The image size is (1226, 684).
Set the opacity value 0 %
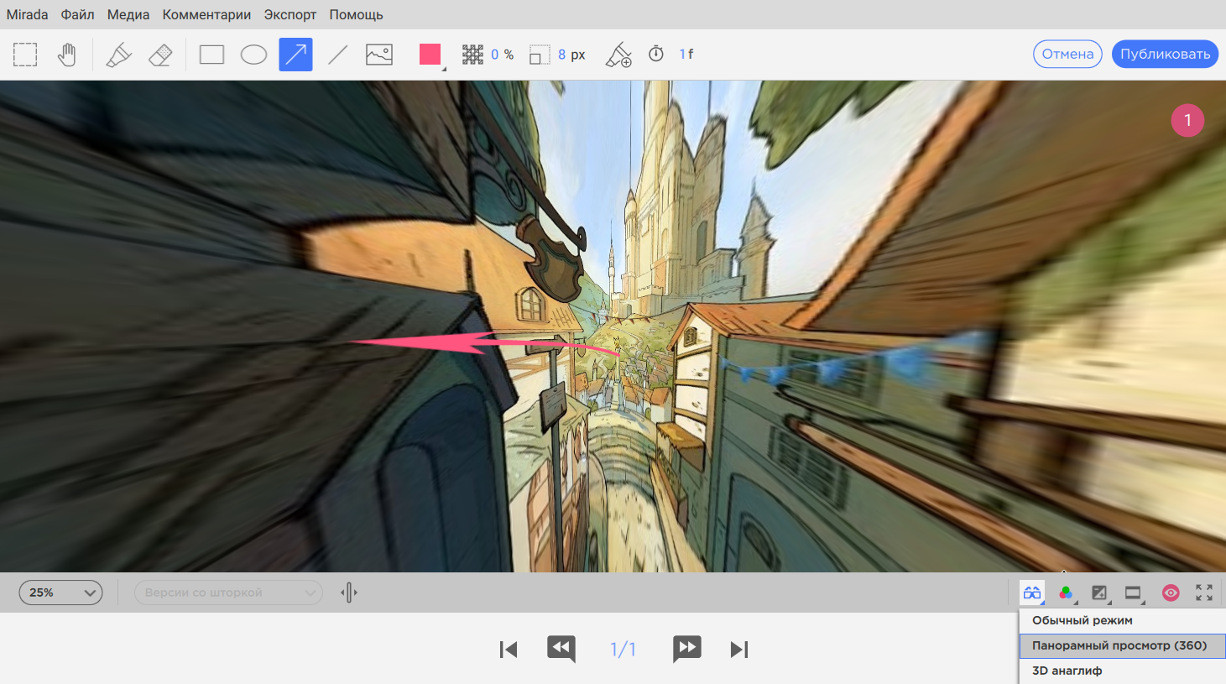(x=503, y=55)
